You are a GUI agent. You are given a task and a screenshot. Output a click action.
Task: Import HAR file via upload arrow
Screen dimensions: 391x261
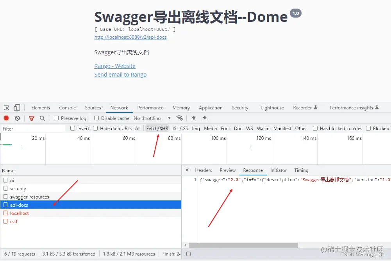[194, 118]
